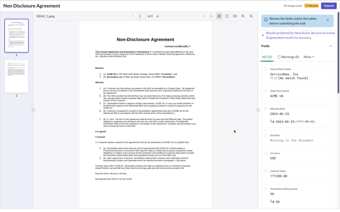Click the Non Disclosure Agreement page title
This screenshot has width=340, height=212.
31,6
